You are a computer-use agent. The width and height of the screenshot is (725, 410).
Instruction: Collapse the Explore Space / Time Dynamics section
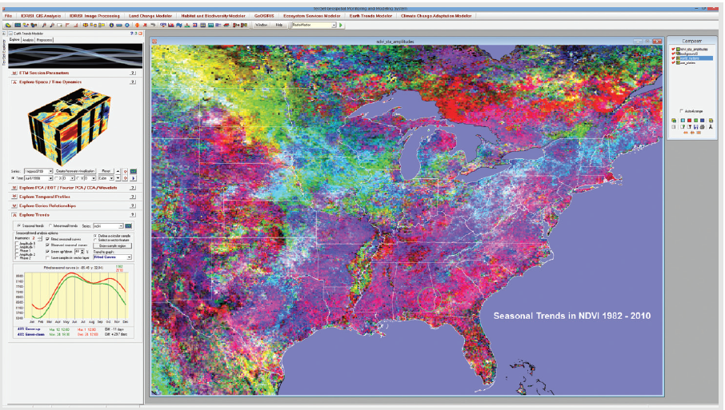point(14,82)
